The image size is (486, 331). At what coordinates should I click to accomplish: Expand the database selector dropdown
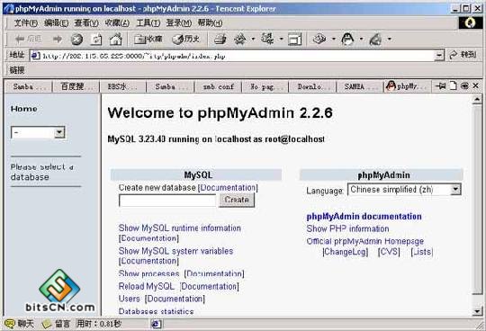point(59,132)
